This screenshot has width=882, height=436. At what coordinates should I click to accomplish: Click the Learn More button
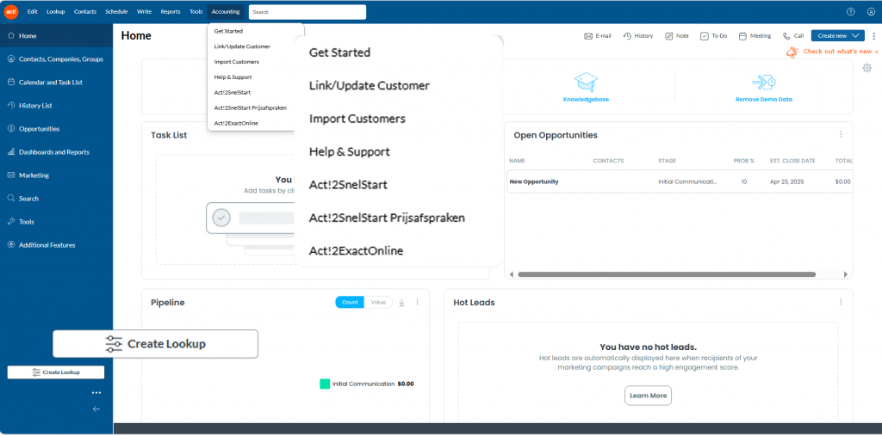click(x=648, y=396)
